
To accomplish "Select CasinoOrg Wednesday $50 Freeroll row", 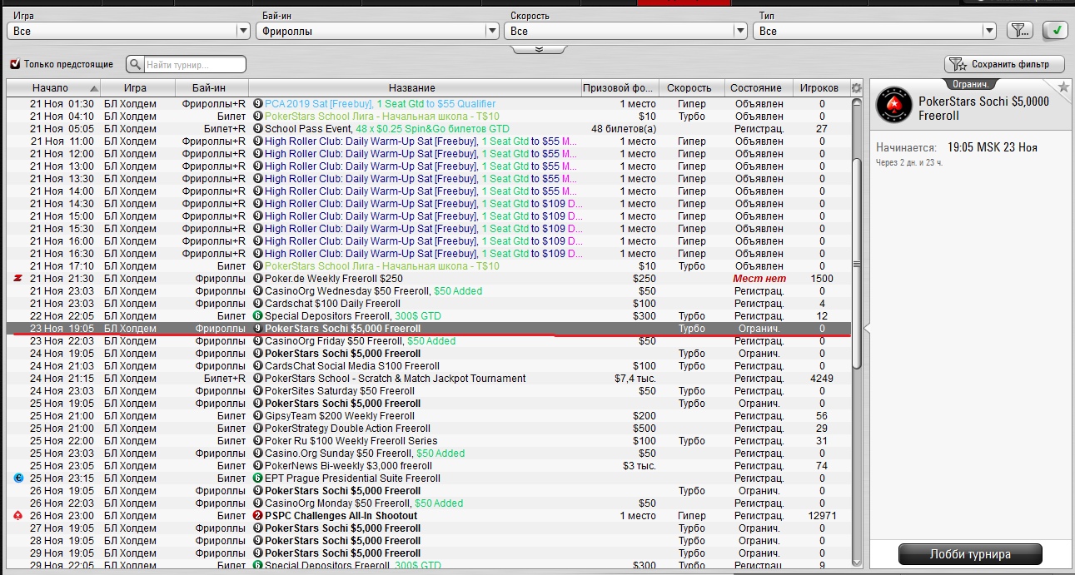I will tap(429, 291).
